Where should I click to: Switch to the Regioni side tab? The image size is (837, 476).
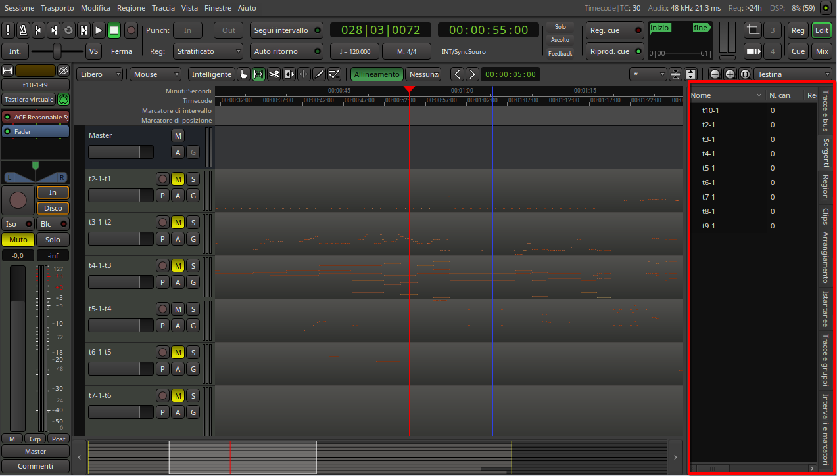[825, 188]
